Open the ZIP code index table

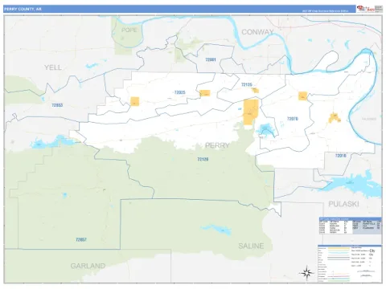click(351, 226)
